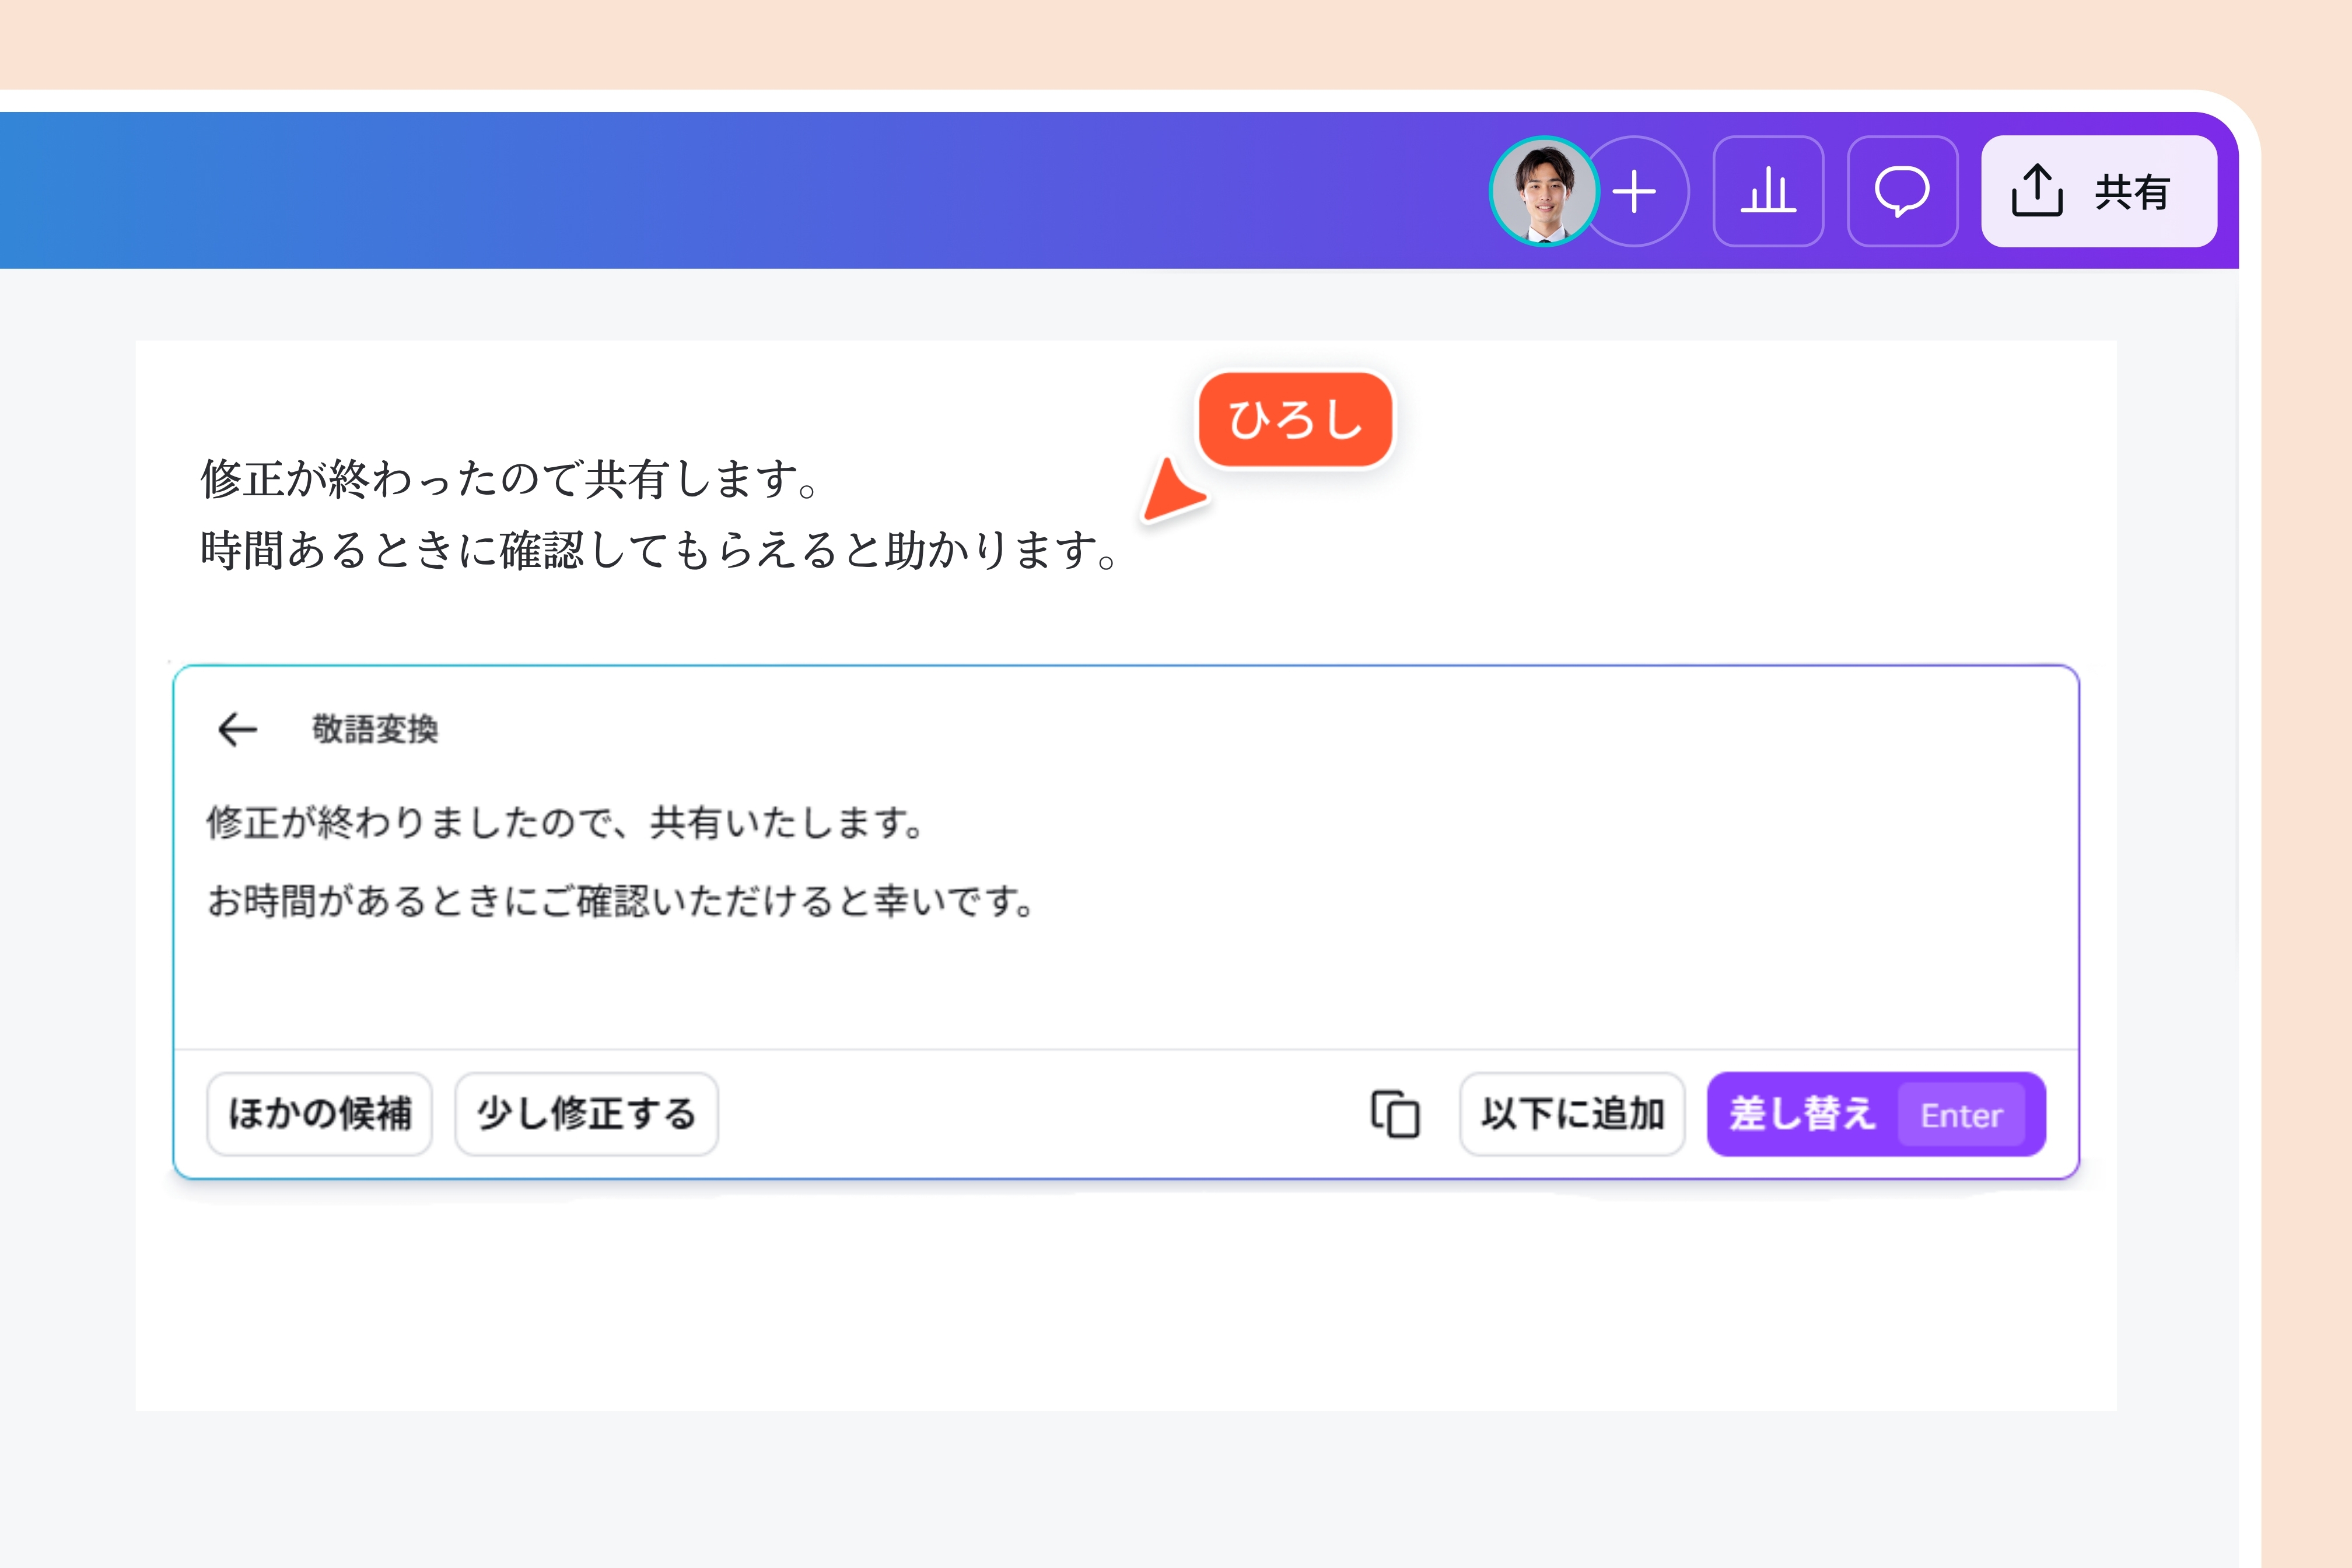
Task: Open the analytics bar chart icon
Action: point(1768,191)
